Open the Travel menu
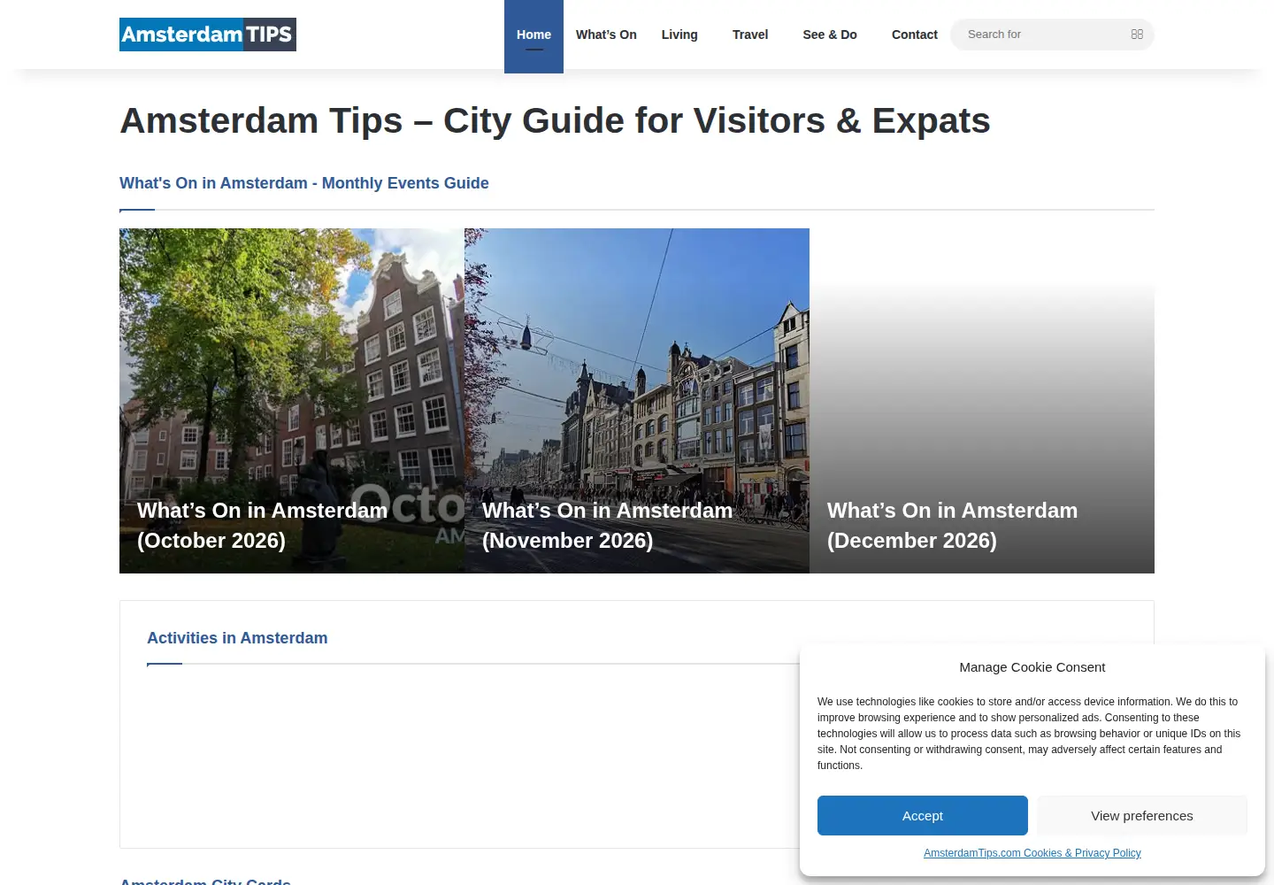The image size is (1274, 885). click(x=750, y=35)
